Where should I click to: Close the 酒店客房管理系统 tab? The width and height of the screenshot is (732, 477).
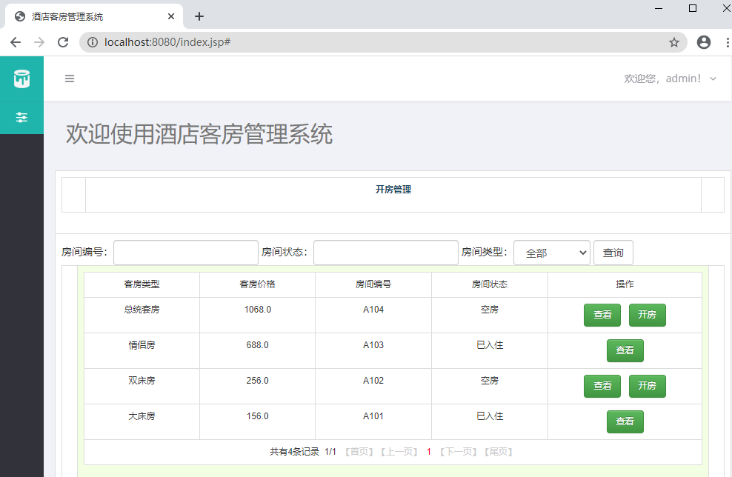171,16
